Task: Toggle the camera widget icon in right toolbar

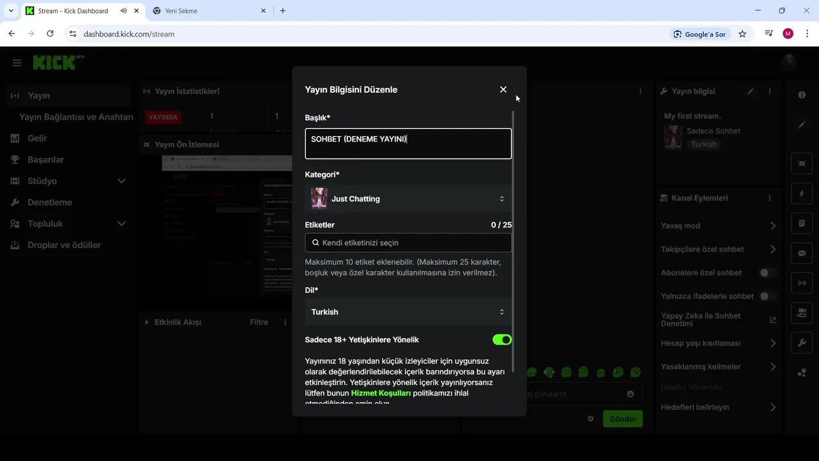Action: [802, 313]
